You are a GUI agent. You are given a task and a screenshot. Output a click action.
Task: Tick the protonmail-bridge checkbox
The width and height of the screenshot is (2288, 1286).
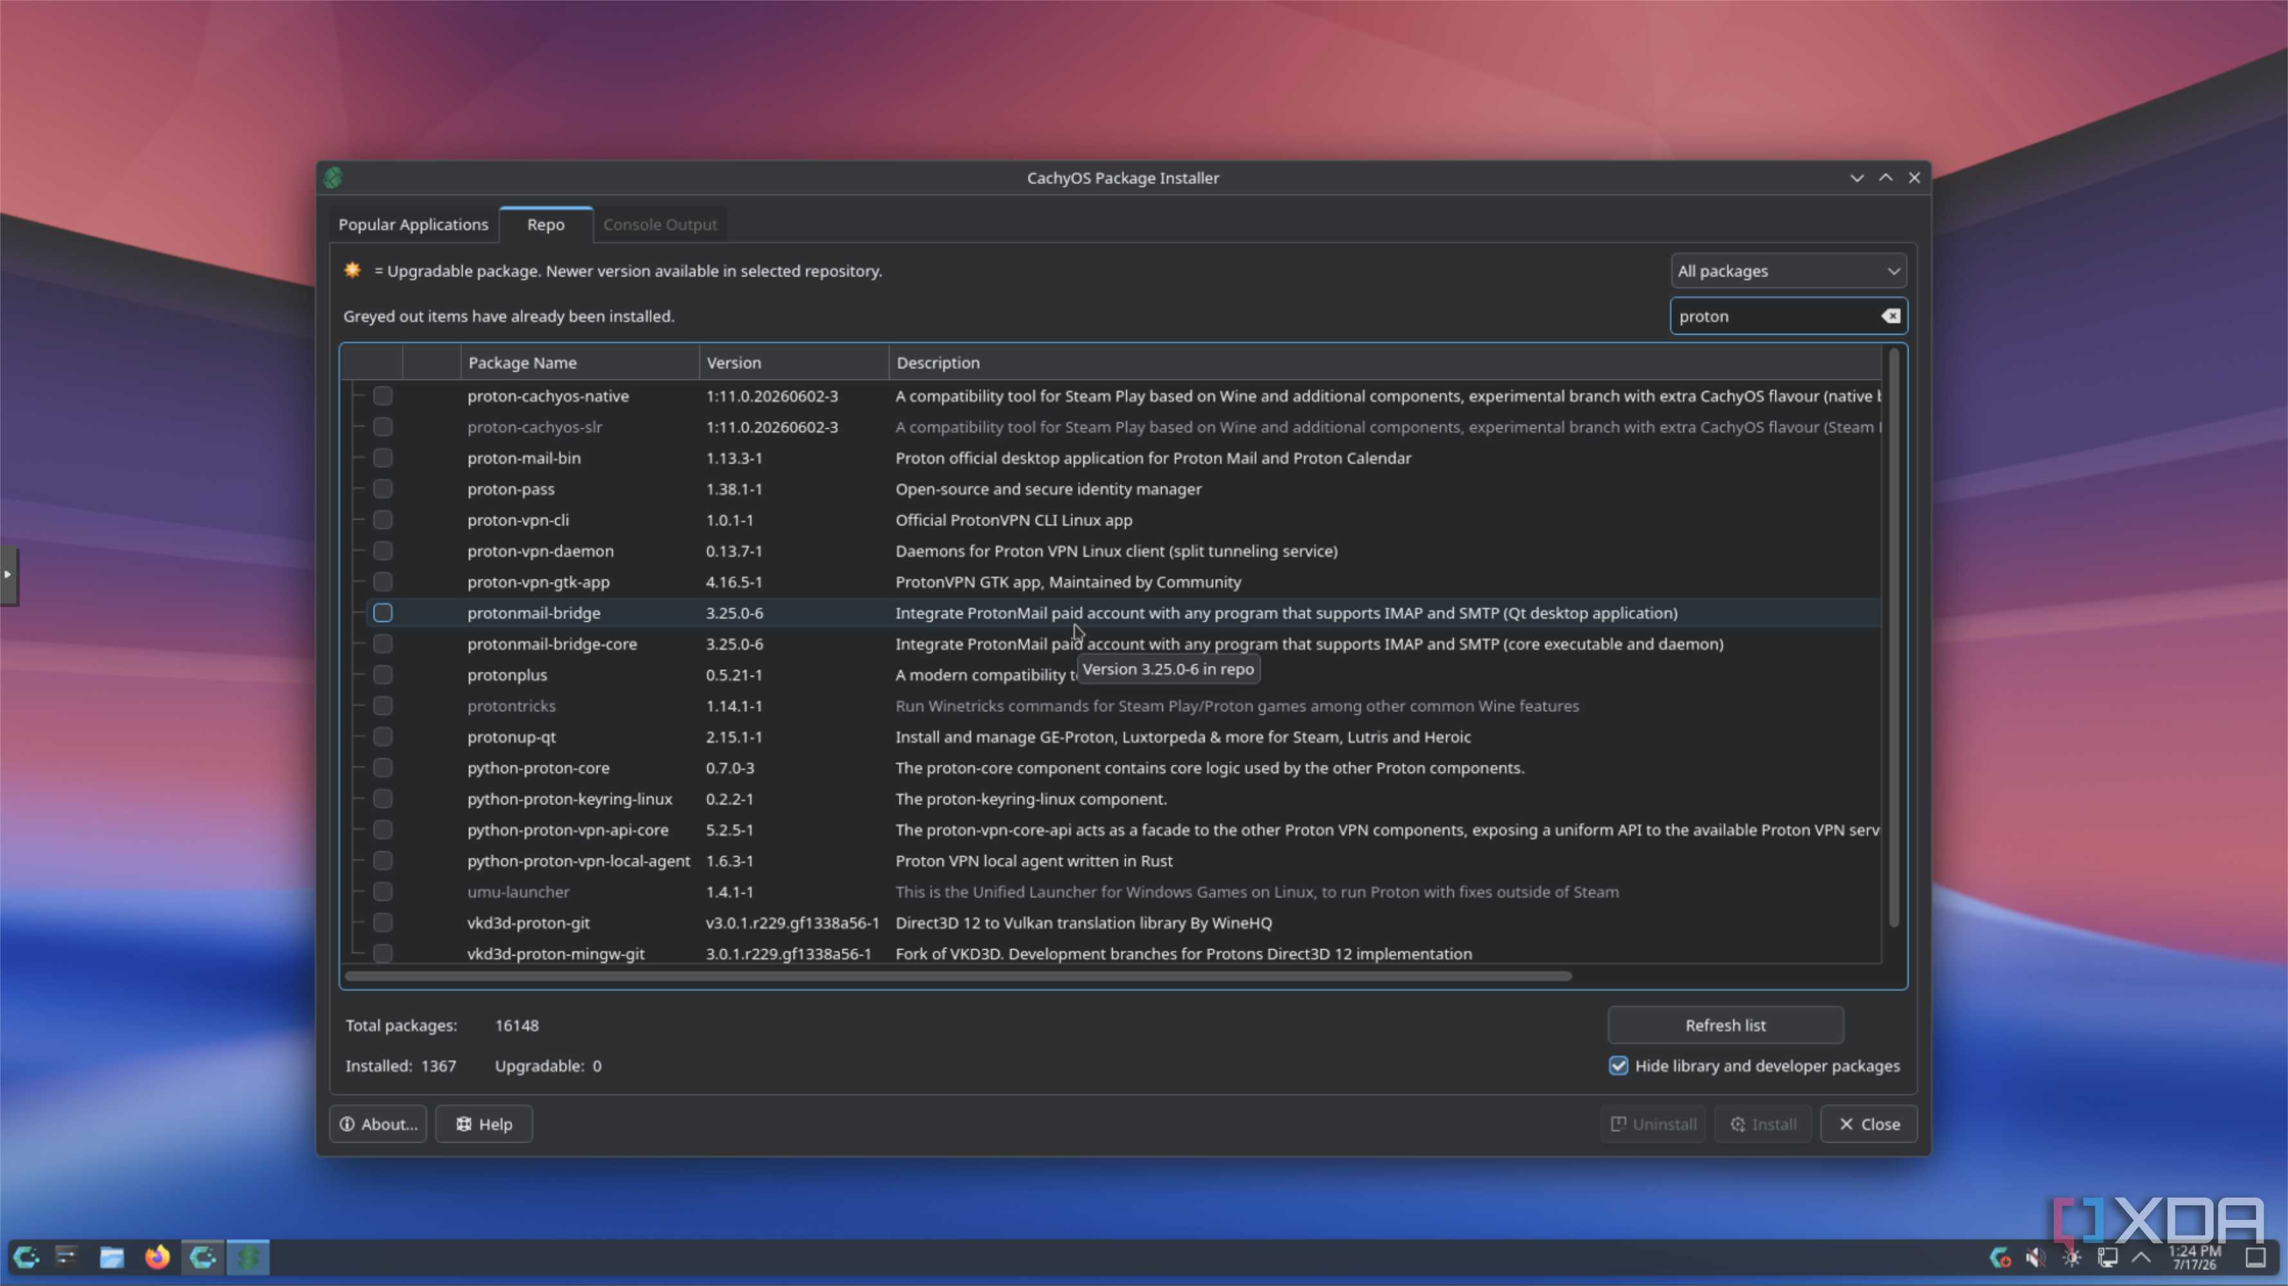383,613
